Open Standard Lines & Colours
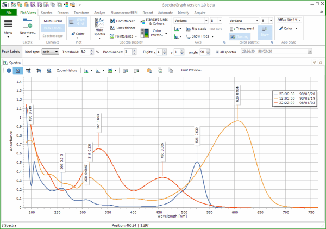 [x=154, y=21]
